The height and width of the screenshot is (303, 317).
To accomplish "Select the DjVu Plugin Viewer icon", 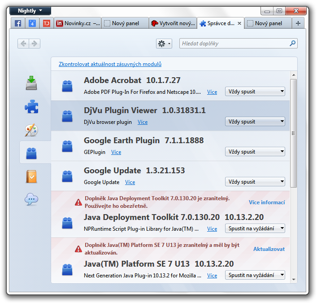I will 67,116.
